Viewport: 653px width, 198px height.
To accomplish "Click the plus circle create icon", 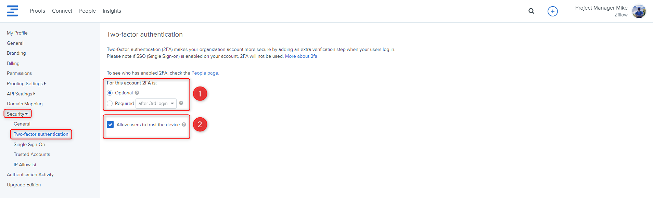I will point(552,11).
